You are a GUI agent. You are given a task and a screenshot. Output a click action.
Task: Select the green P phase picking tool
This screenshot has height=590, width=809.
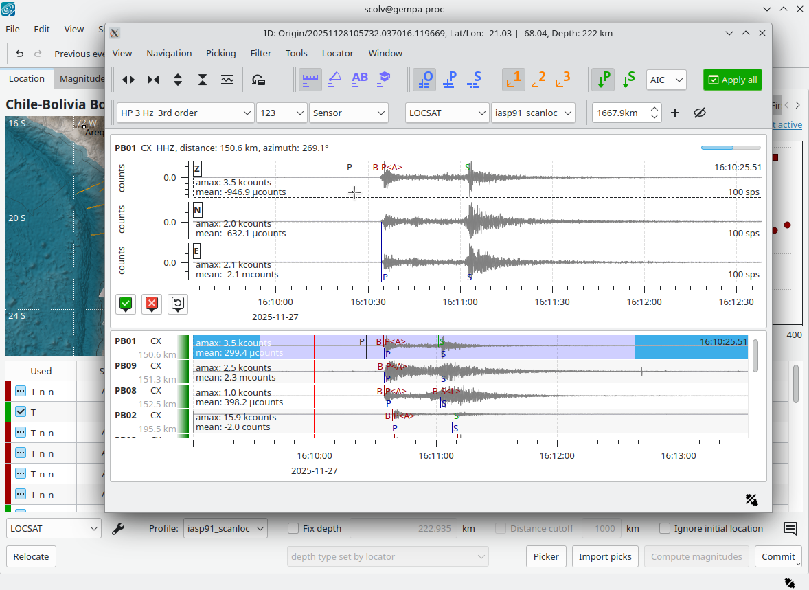(603, 80)
